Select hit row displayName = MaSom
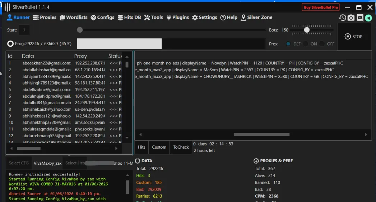Image resolution: width=376 pixels, height=202 pixels. [253, 70]
